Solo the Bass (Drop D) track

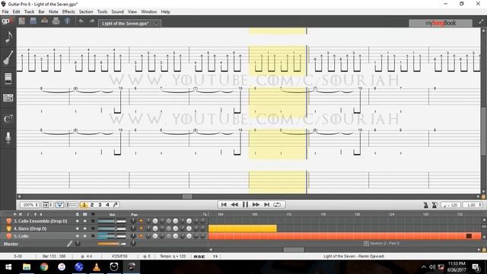point(78,228)
